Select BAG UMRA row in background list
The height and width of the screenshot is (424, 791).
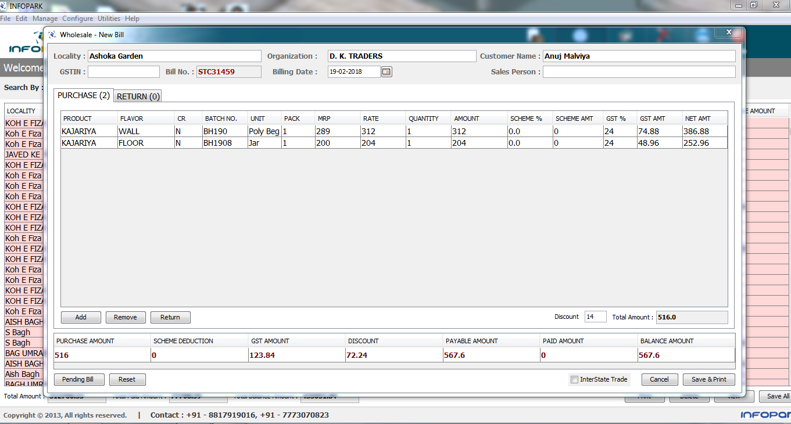point(24,353)
